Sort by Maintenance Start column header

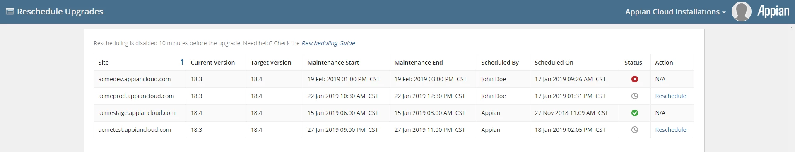point(333,63)
